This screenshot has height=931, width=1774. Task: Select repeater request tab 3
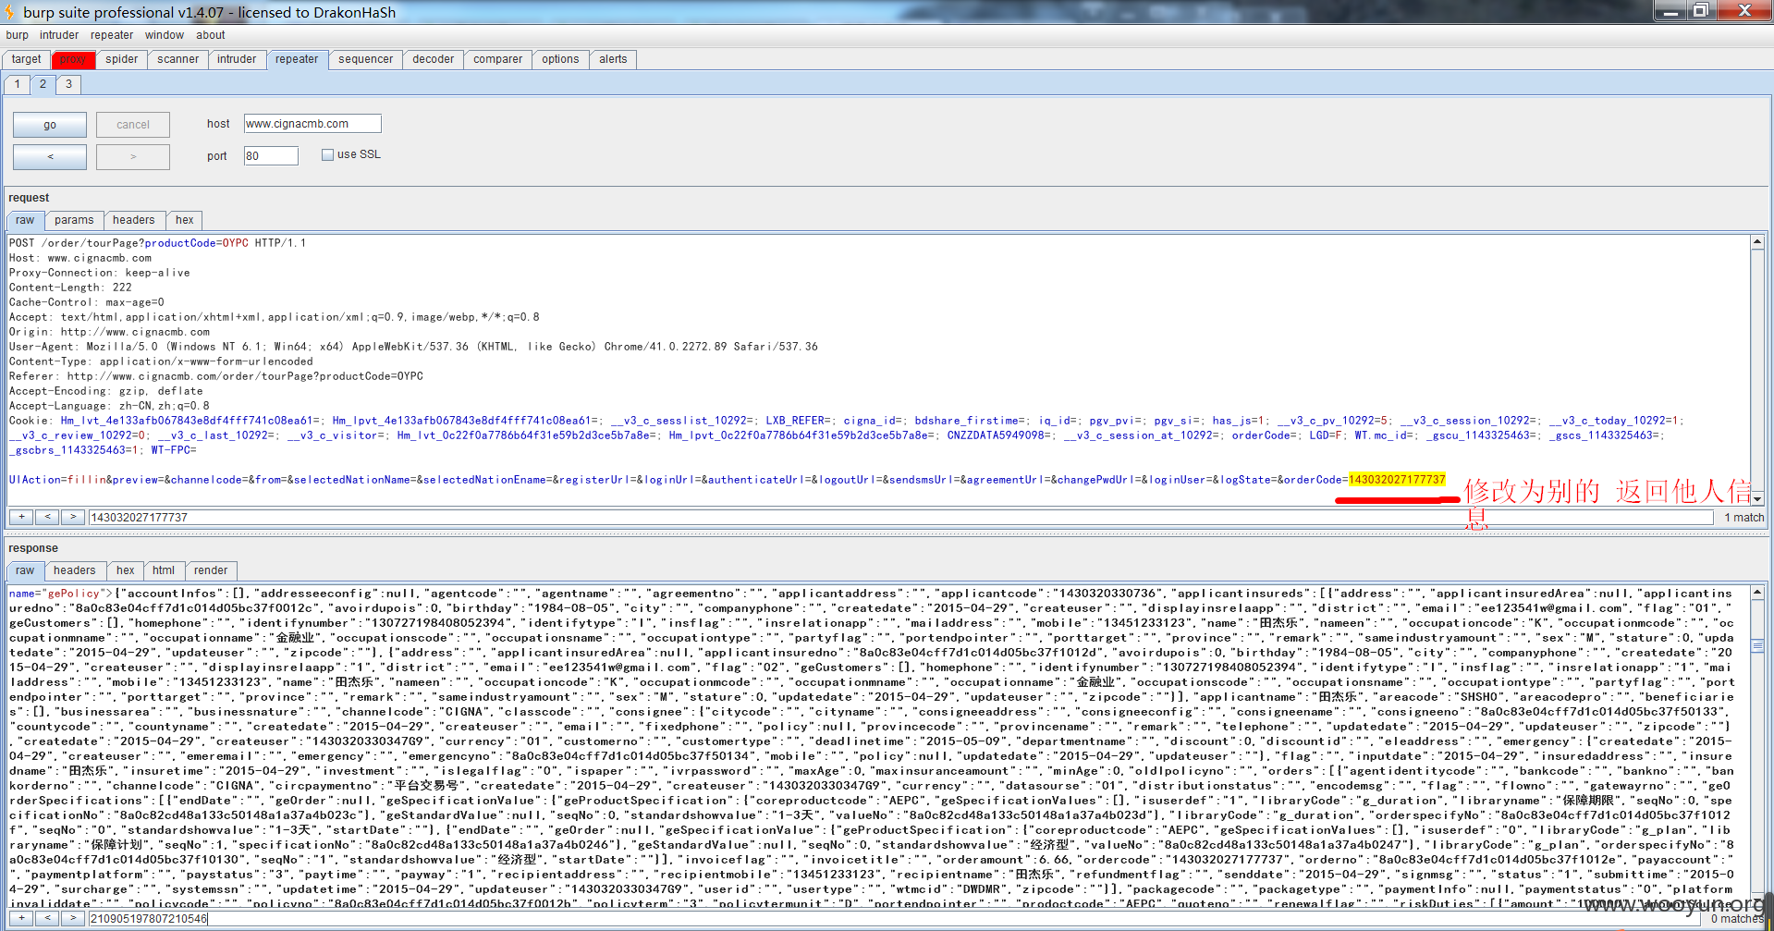[68, 84]
